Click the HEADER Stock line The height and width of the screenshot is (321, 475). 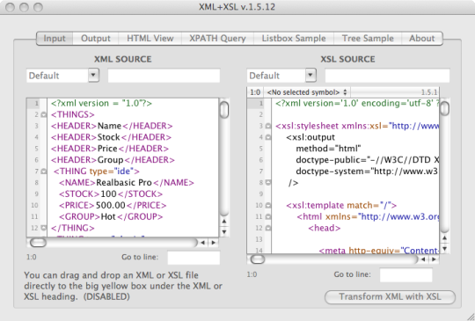[x=111, y=137]
